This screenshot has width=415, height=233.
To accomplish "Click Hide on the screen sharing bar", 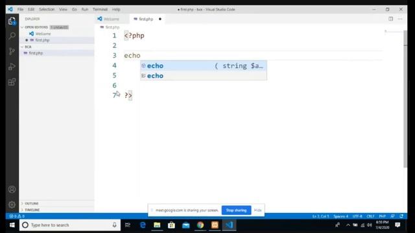I will 258,210.
